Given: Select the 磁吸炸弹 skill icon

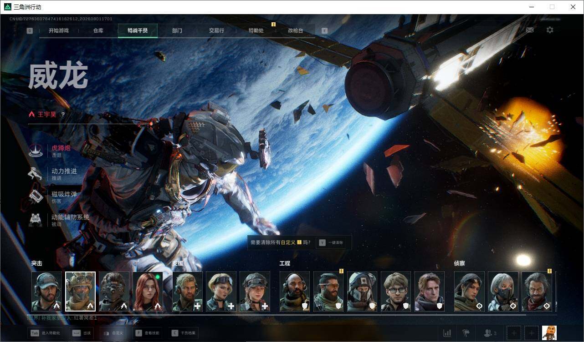Looking at the screenshot, I should (x=36, y=196).
